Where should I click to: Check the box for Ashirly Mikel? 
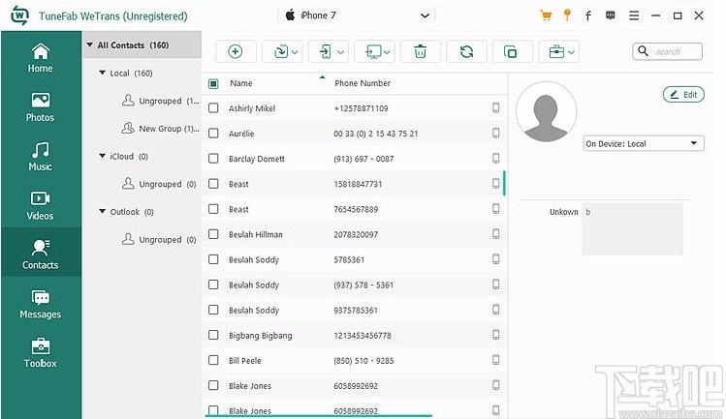[x=213, y=108]
